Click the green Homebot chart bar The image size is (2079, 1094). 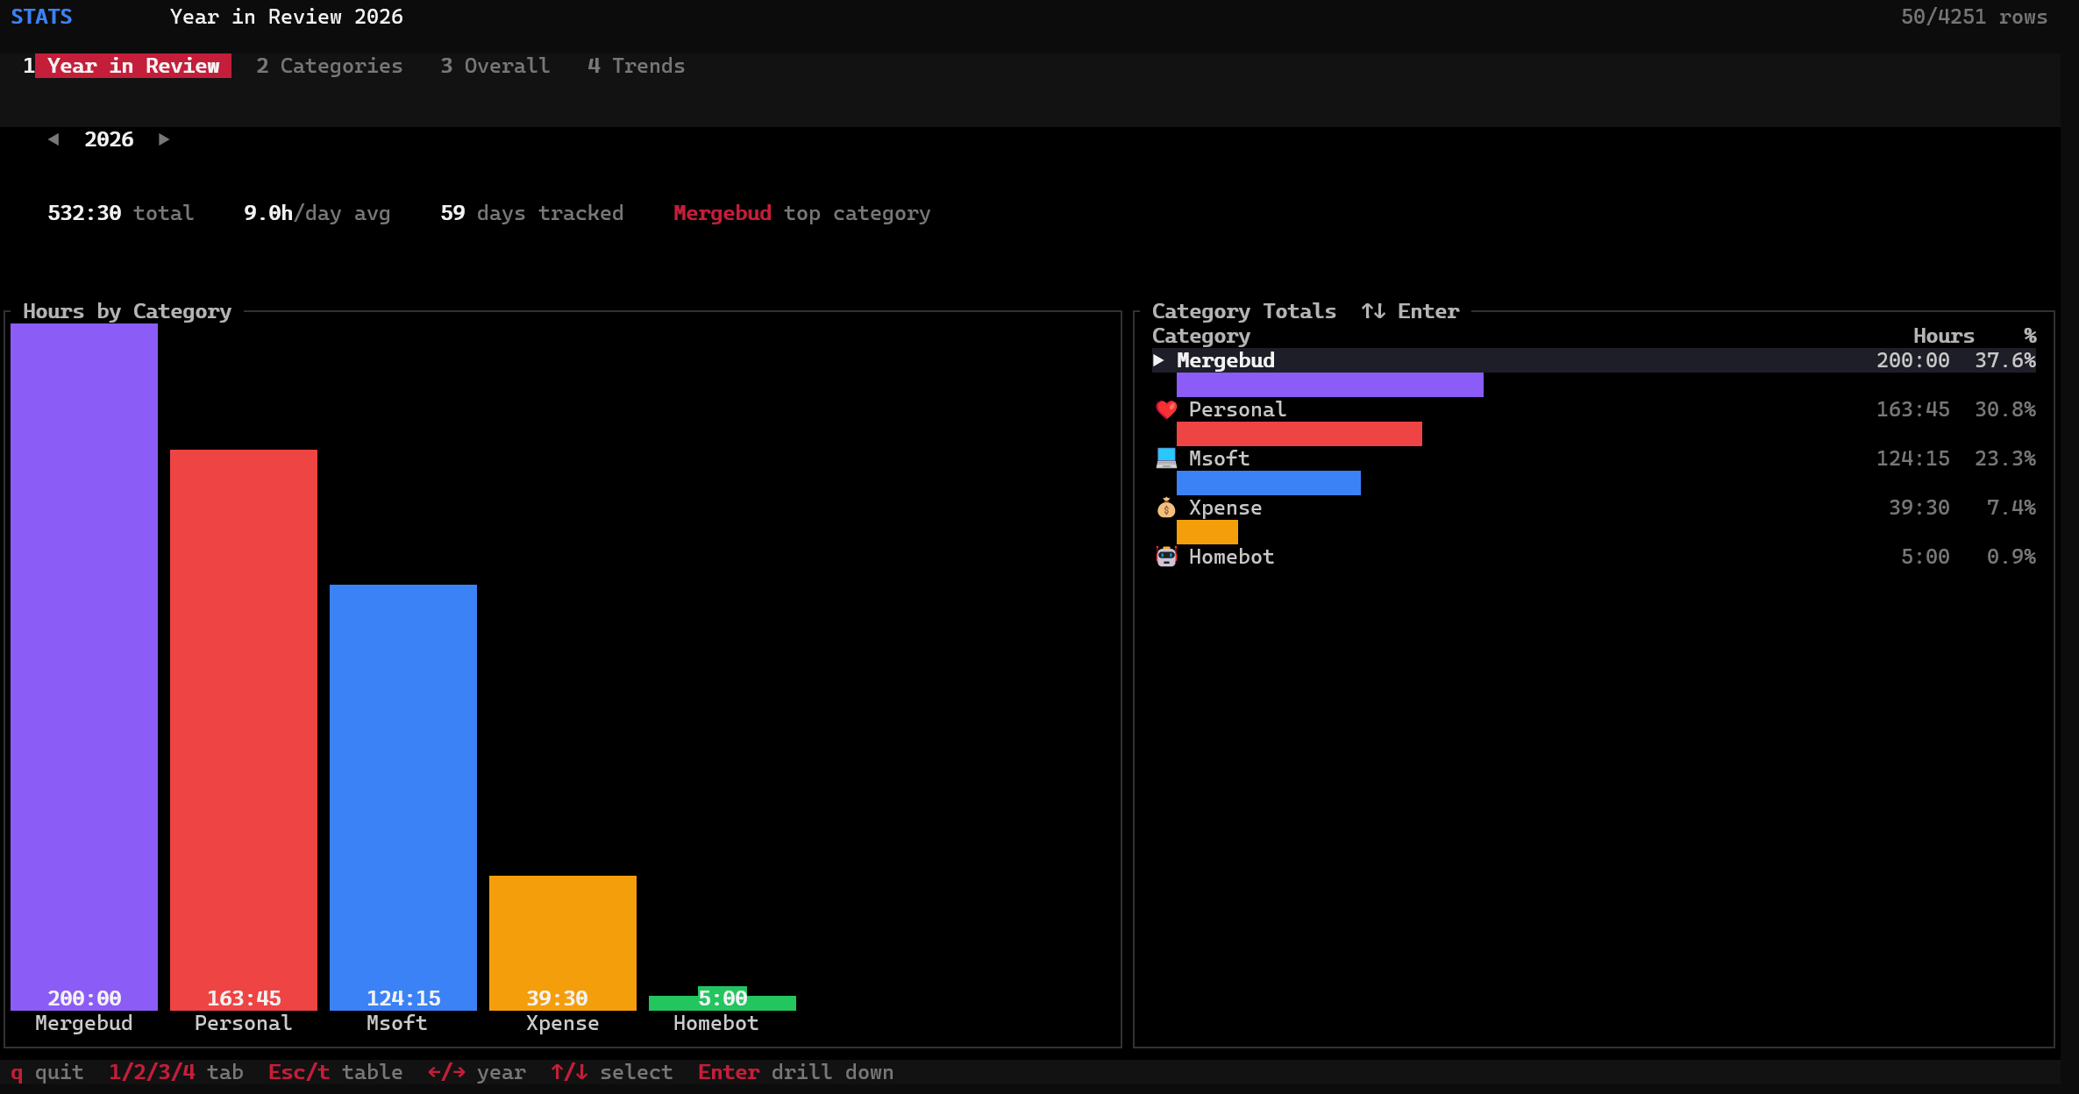point(723,1003)
